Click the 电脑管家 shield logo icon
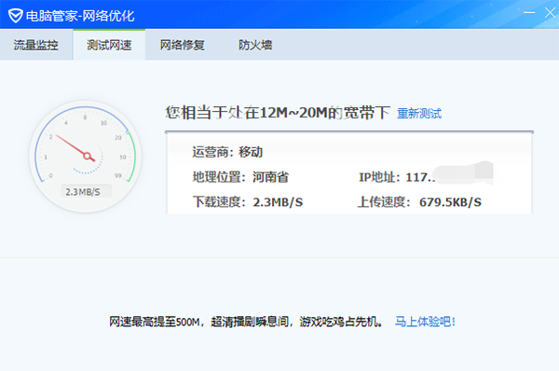Viewport: 559px width, 371px height. coord(15,16)
